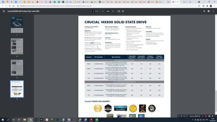217x122 pixels.
Task: Click Crucial MX500 SSD AWARDS heading
Action: coord(97,101)
